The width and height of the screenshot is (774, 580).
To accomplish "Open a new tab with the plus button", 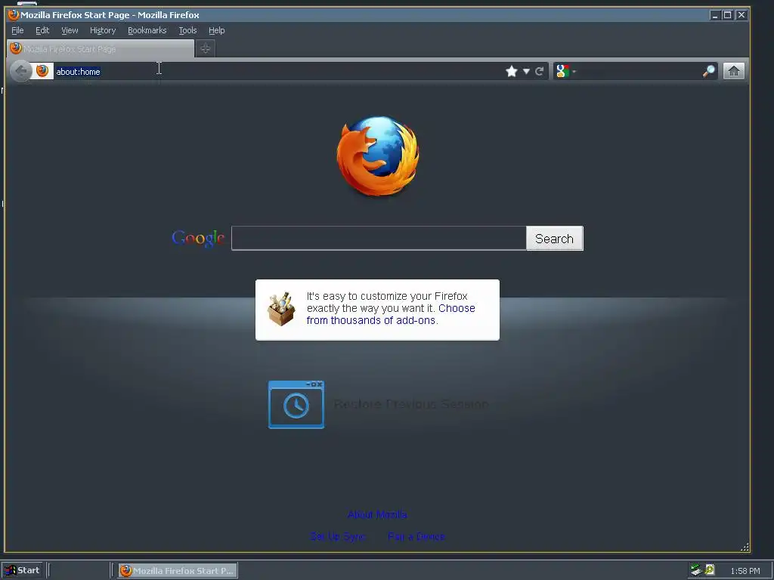I will click(206, 48).
